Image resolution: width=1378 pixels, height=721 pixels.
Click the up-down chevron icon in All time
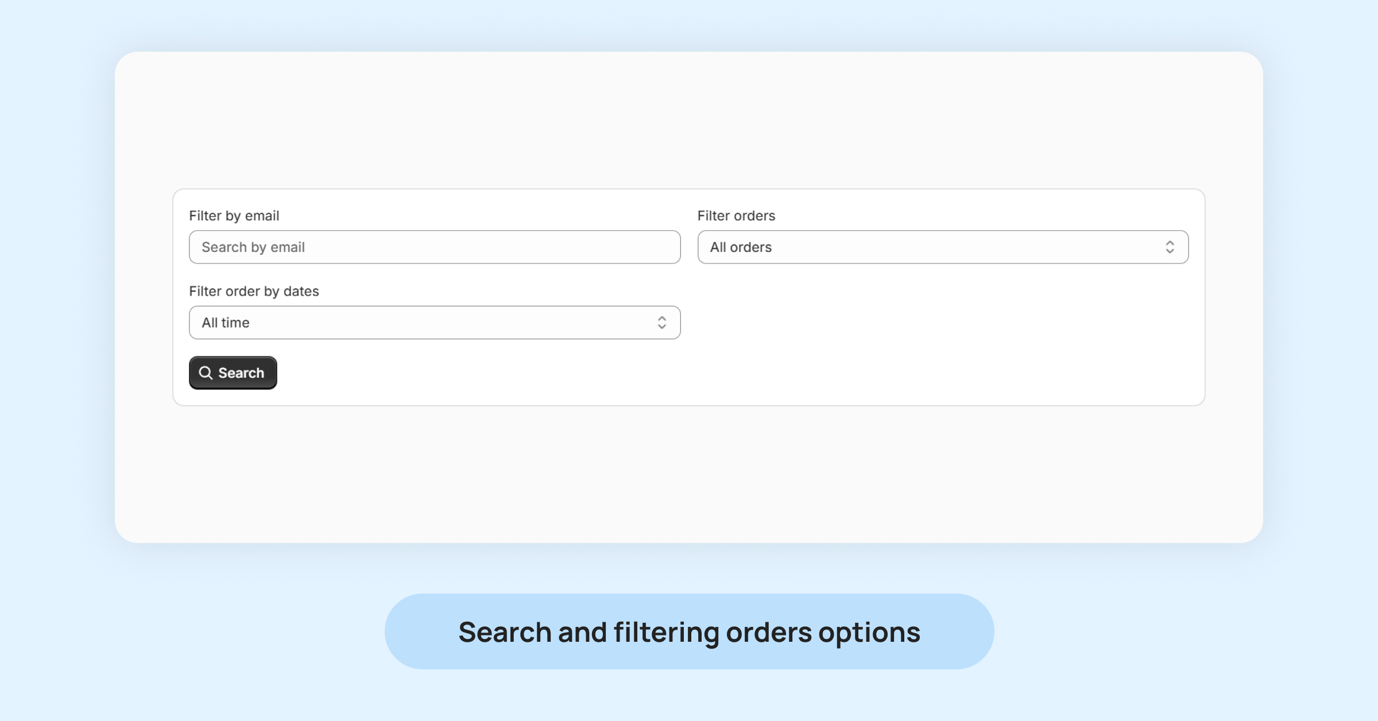[x=662, y=323]
